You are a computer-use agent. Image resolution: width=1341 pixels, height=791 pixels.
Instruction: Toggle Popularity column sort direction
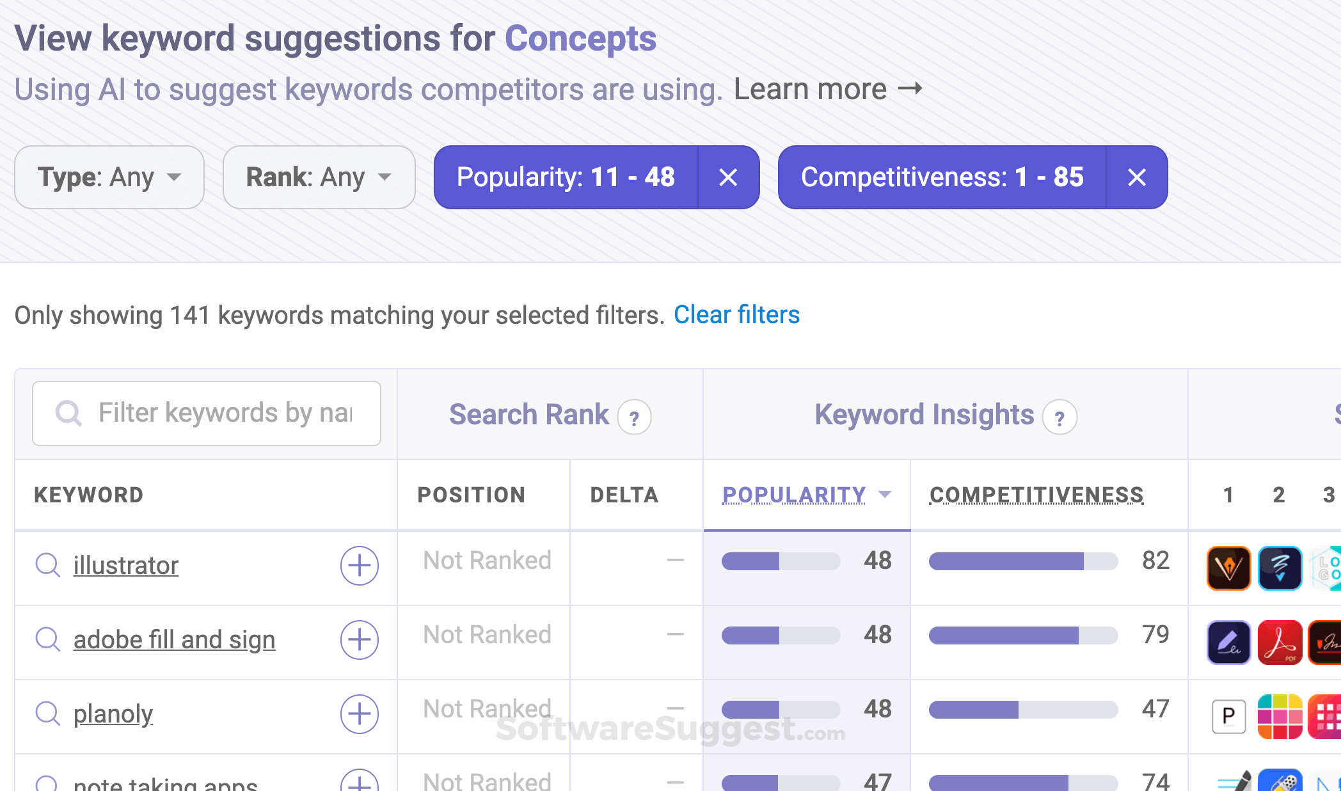(x=805, y=494)
